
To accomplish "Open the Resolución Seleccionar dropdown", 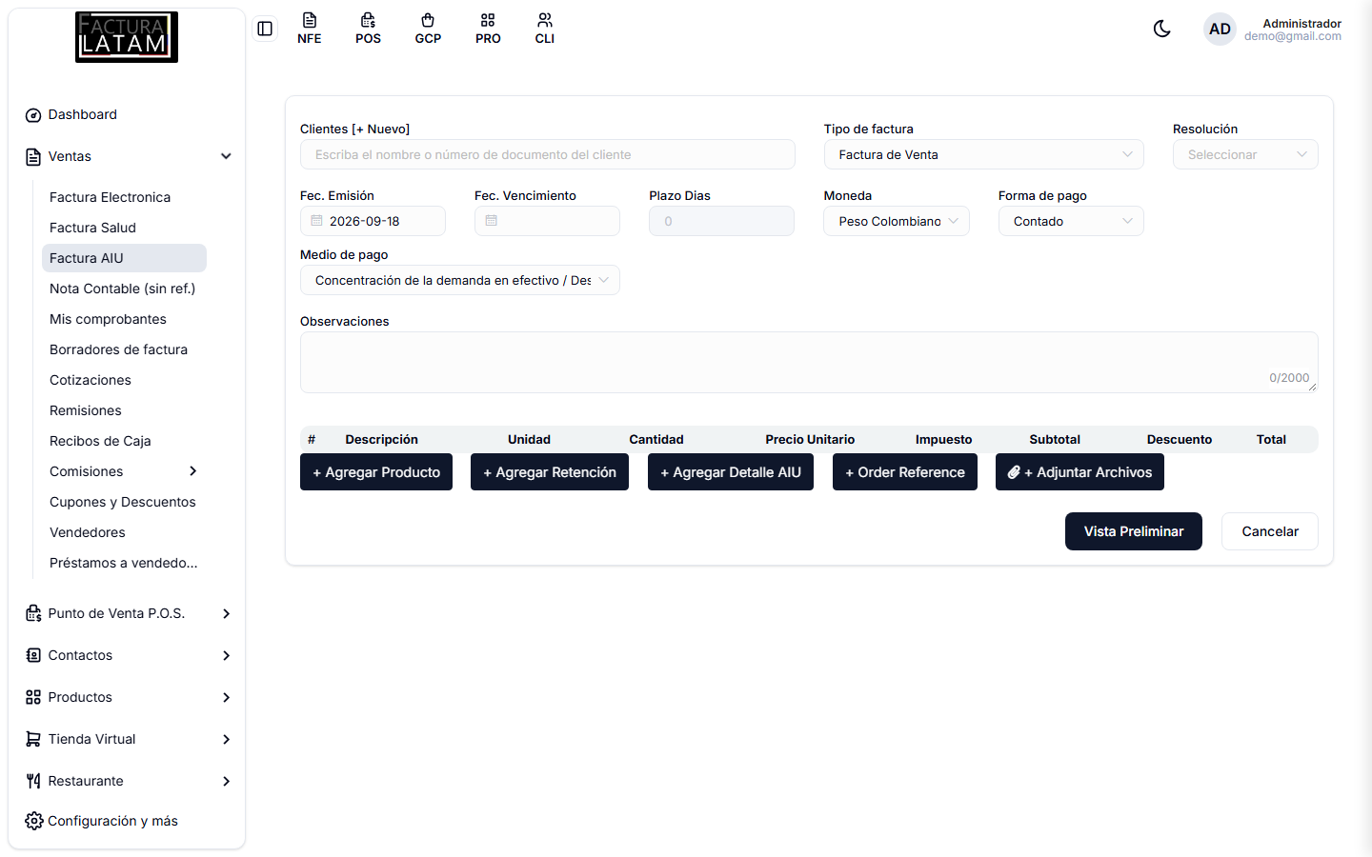I will [x=1245, y=154].
